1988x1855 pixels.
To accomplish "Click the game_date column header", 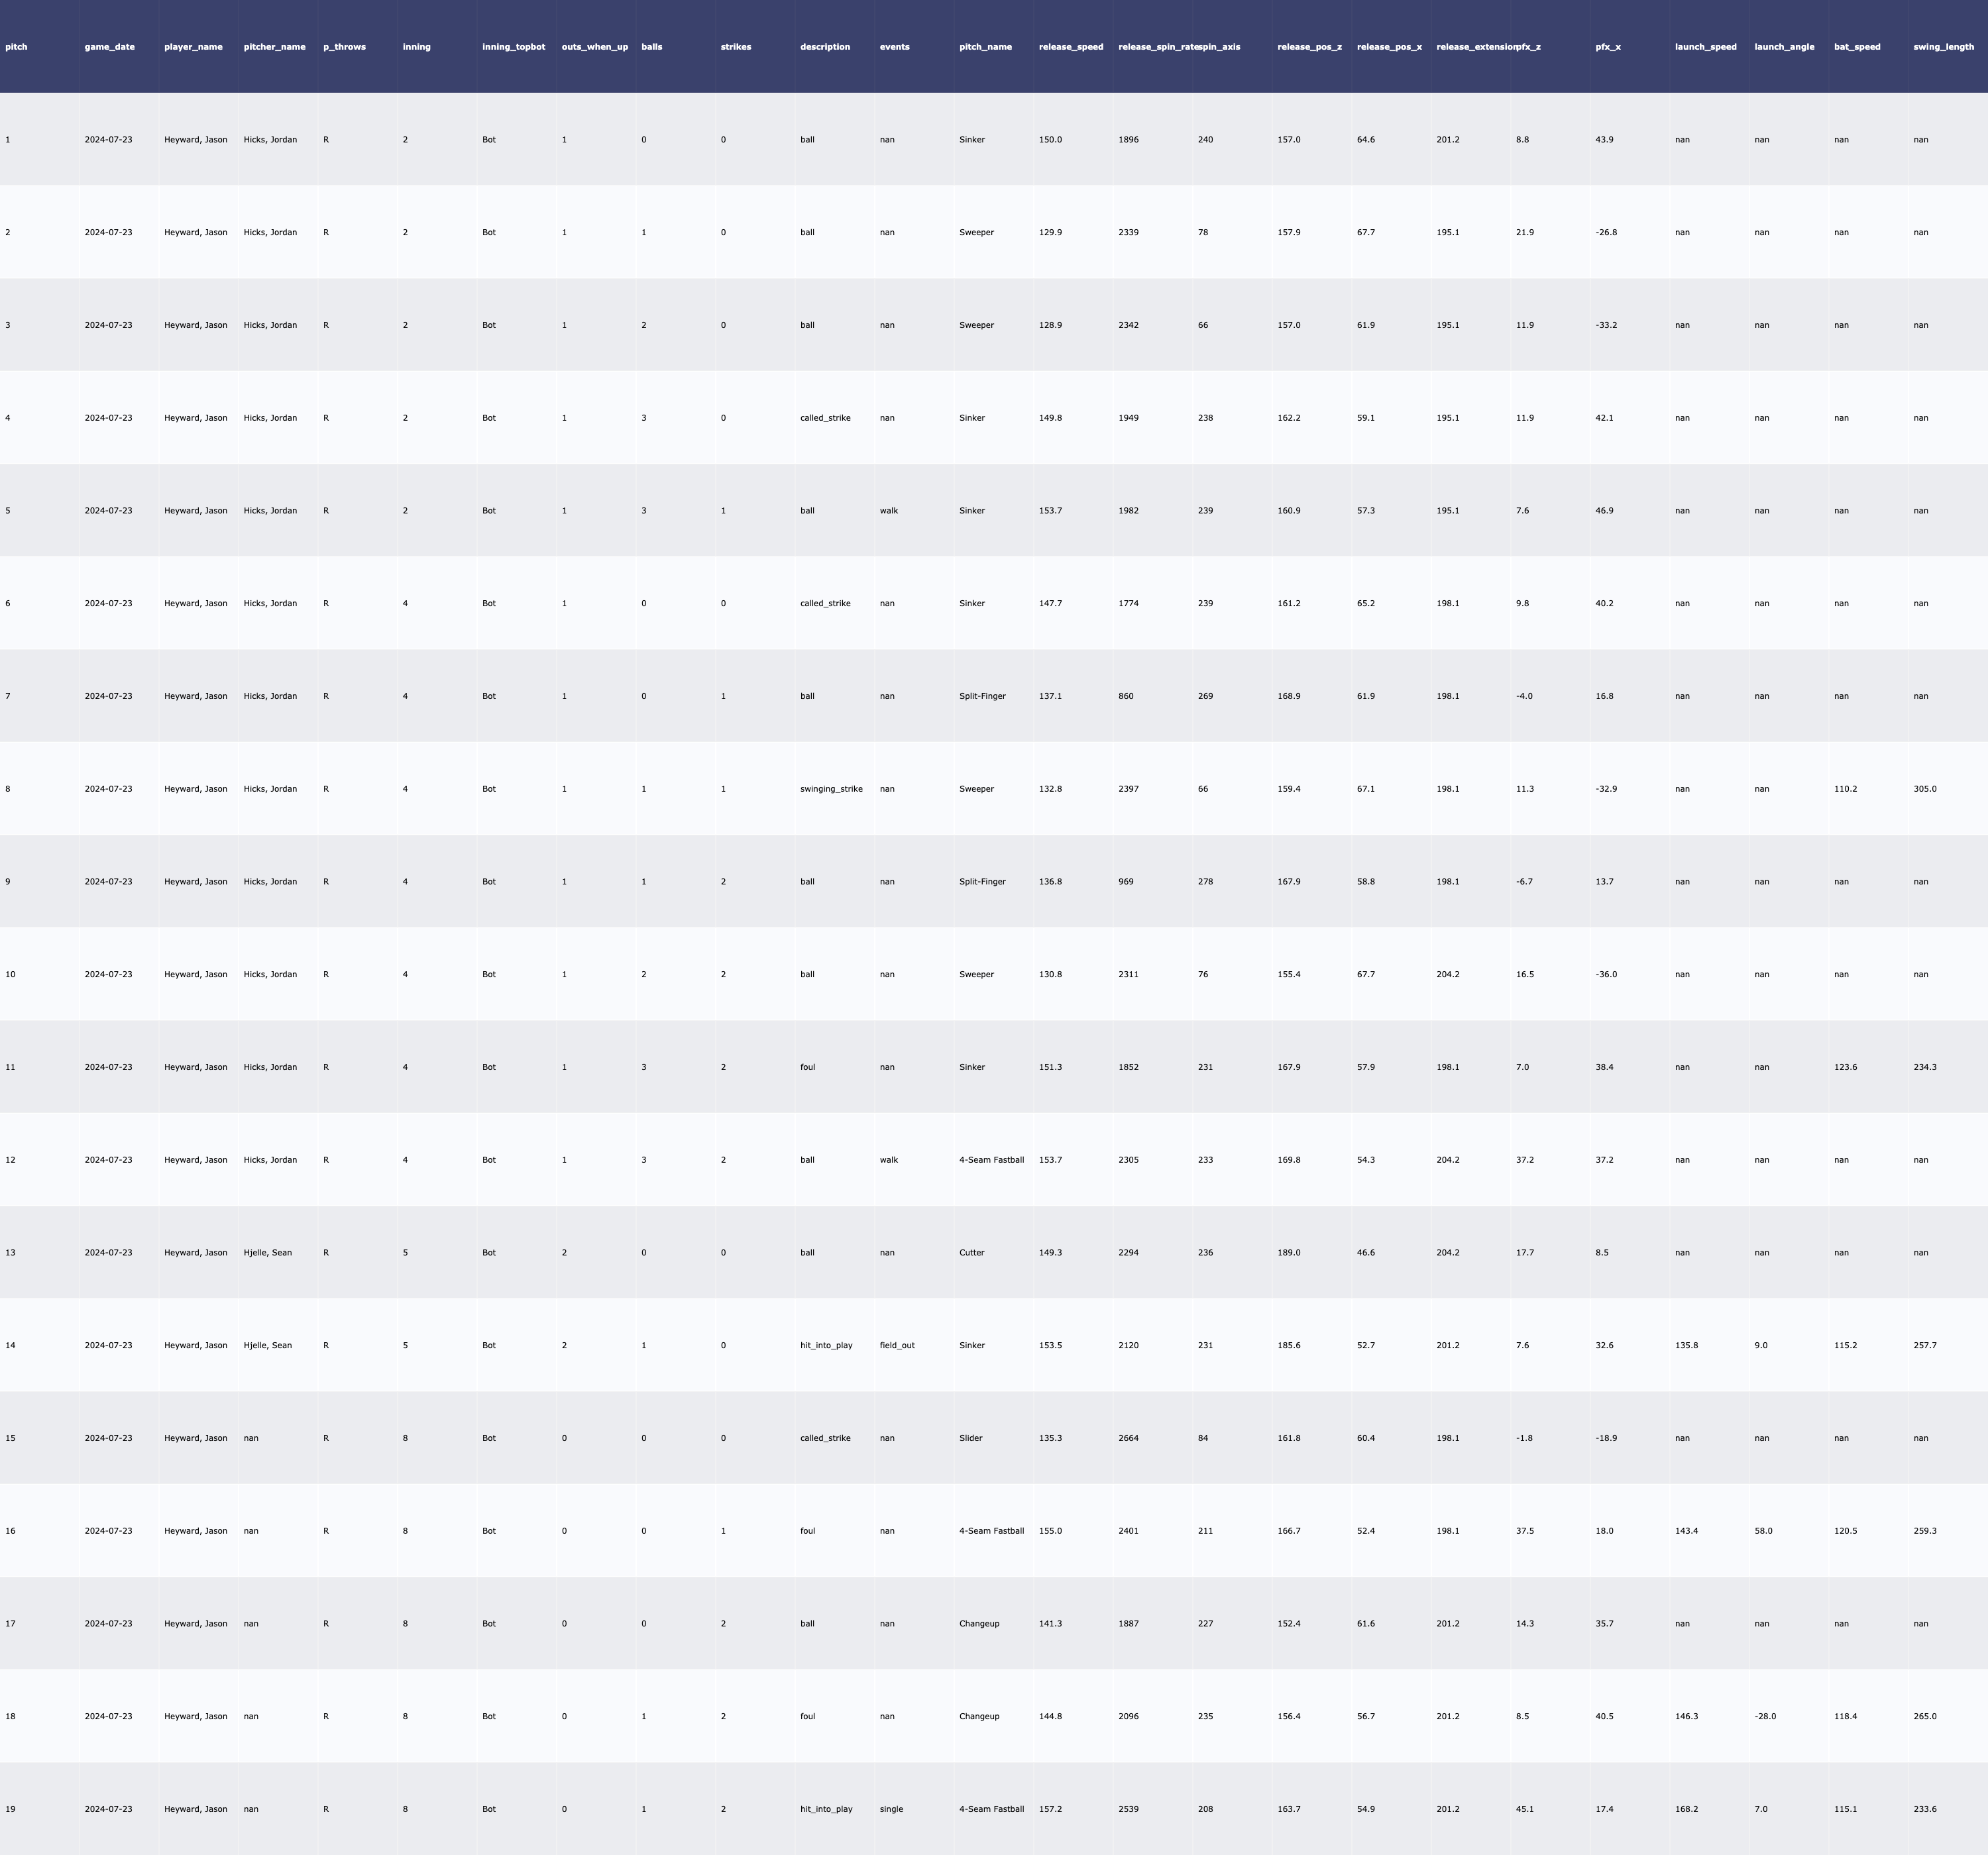I will point(109,47).
